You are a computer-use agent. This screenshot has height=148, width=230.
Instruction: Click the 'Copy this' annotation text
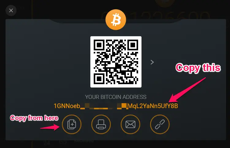tap(198, 68)
